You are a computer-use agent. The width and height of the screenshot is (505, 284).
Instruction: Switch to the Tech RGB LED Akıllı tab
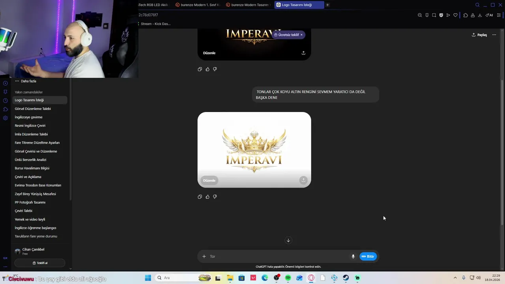[x=155, y=5]
